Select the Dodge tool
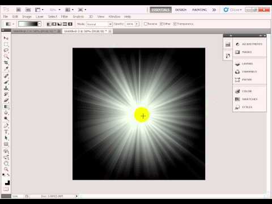Screen dimensions: 272x204 [x=6, y=119]
